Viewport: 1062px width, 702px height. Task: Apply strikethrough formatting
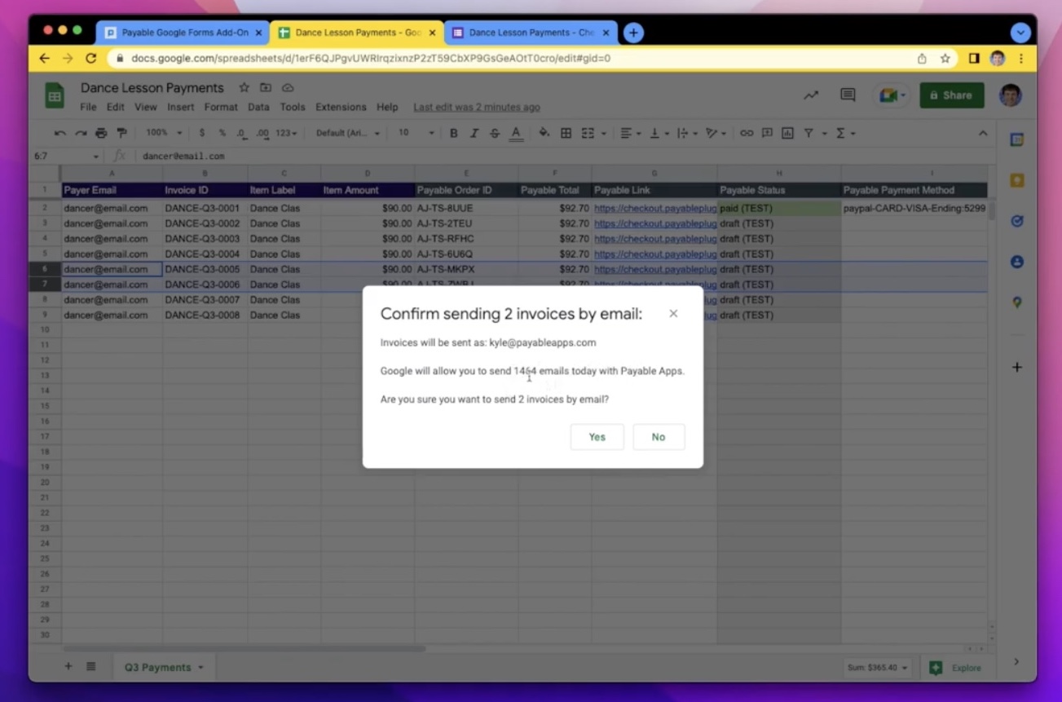(495, 133)
